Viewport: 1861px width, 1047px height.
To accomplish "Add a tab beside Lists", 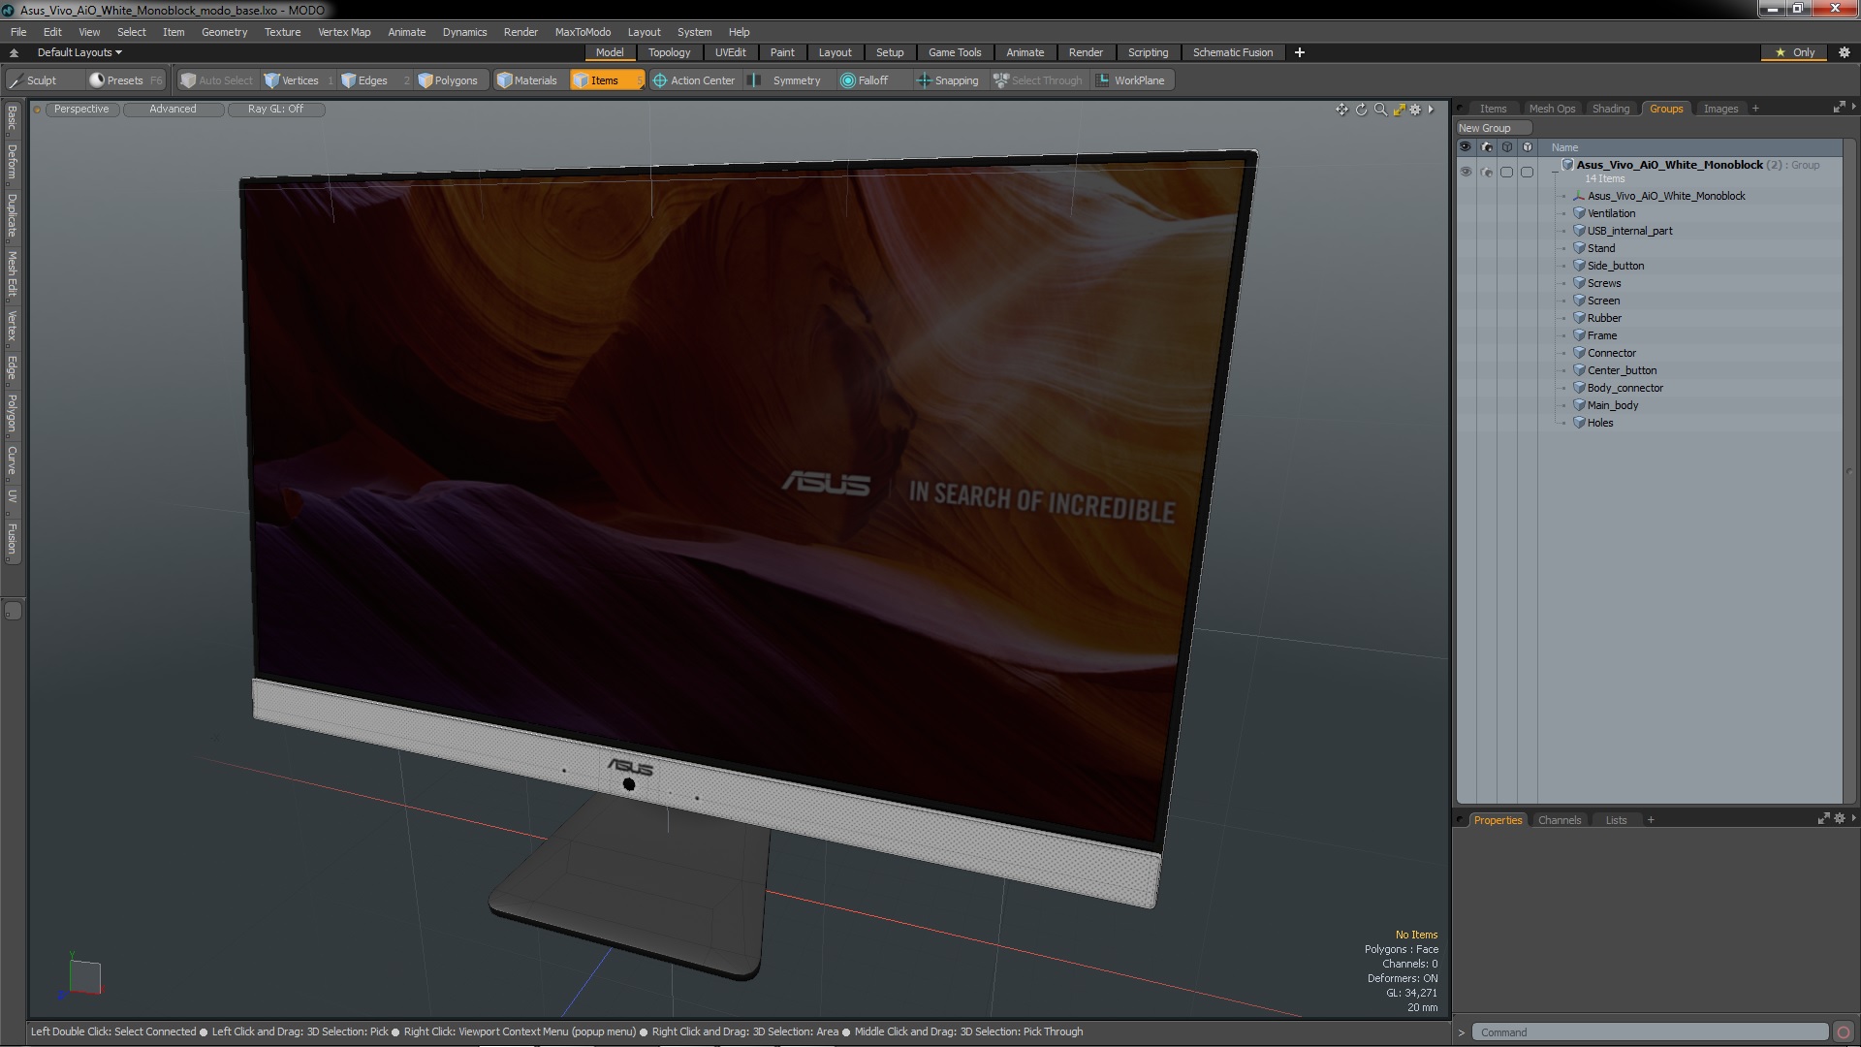I will point(1651,820).
